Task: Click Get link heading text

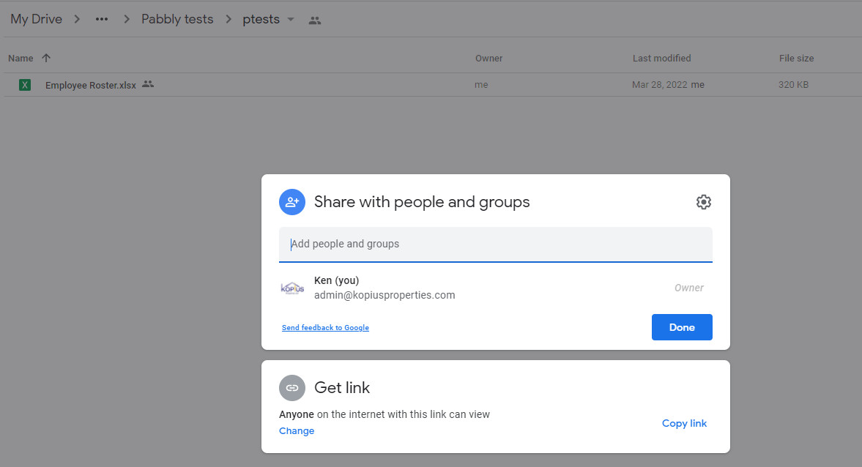Action: tap(342, 388)
